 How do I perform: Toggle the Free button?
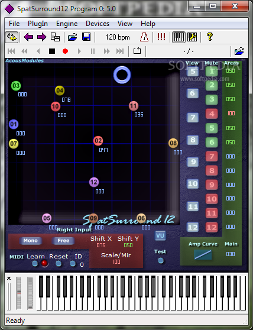[63, 241]
